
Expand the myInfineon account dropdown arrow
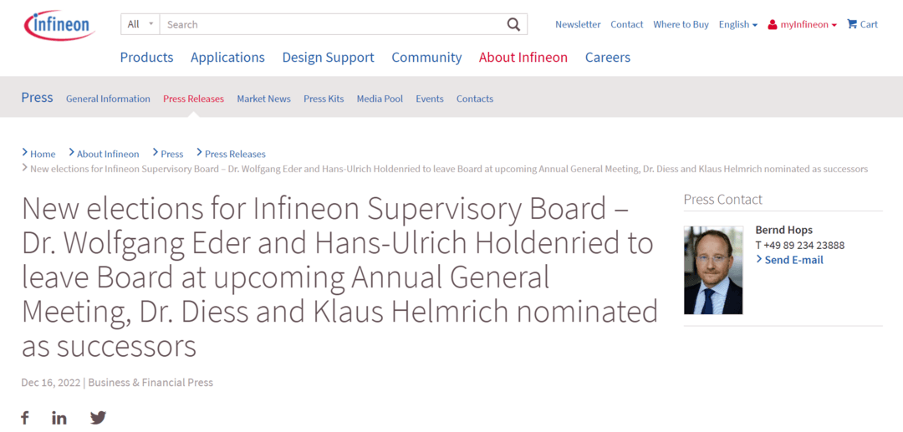pyautogui.click(x=834, y=25)
